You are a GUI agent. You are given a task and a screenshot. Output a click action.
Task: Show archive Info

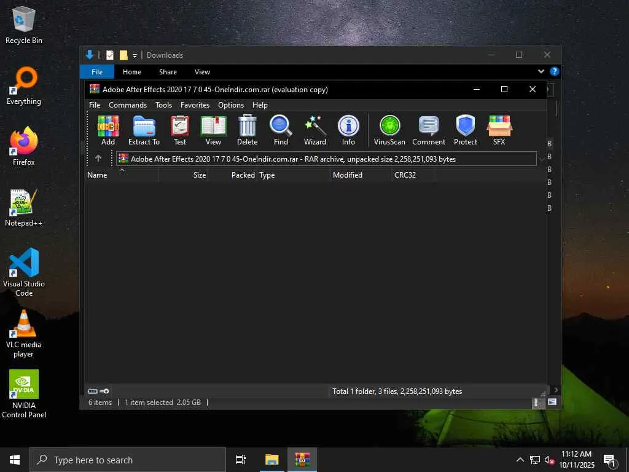point(348,130)
